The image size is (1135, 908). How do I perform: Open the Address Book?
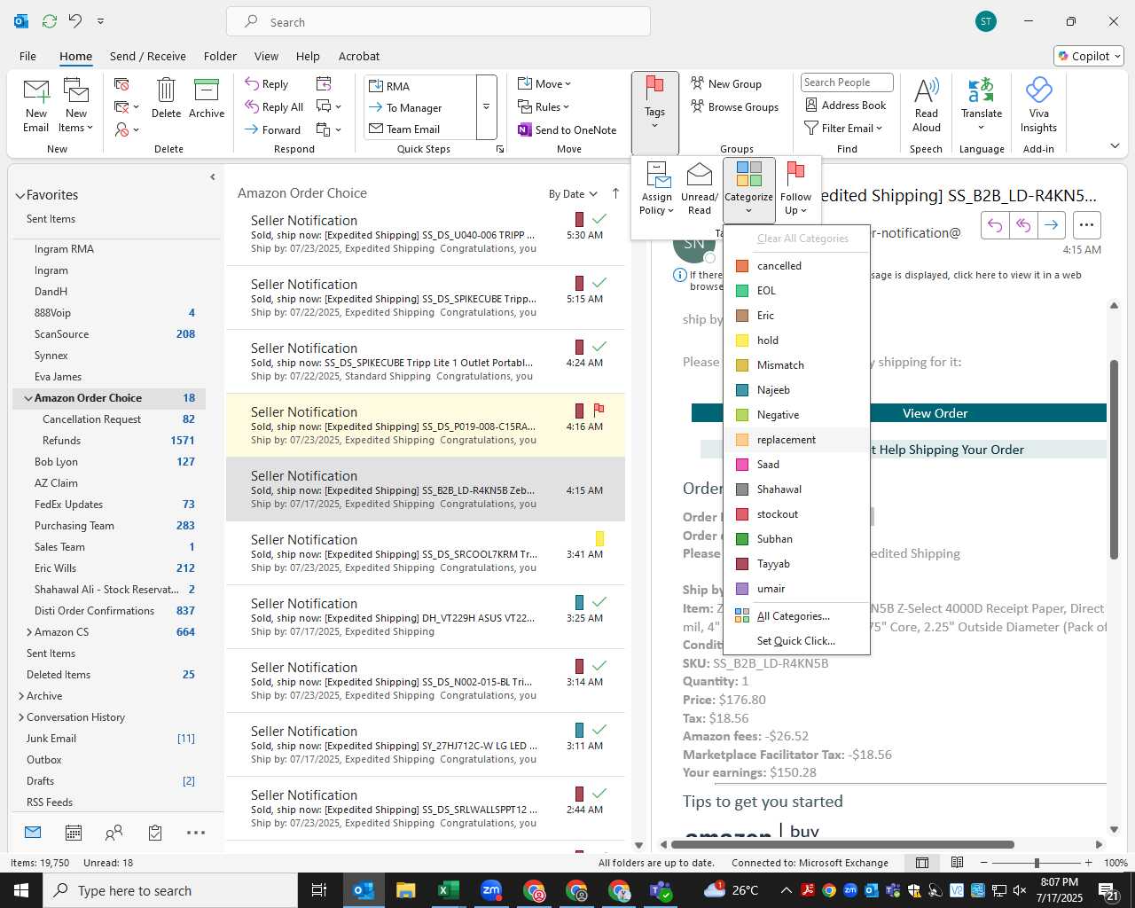click(845, 106)
